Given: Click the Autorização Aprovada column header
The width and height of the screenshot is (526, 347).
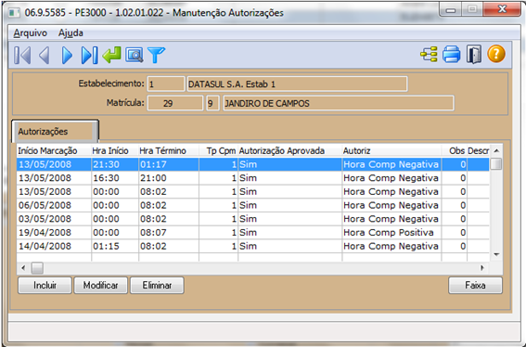Looking at the screenshot, I should (x=290, y=151).
